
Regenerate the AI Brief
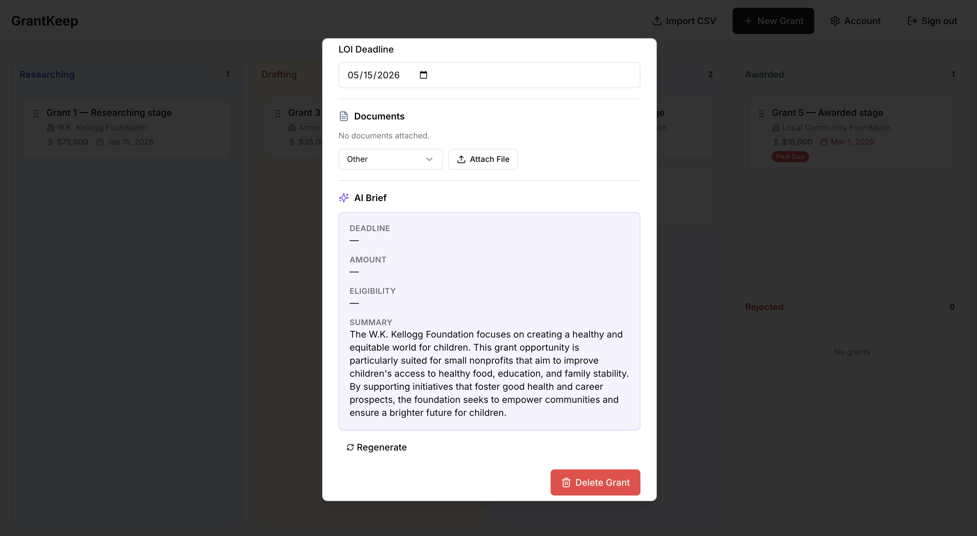(x=376, y=447)
